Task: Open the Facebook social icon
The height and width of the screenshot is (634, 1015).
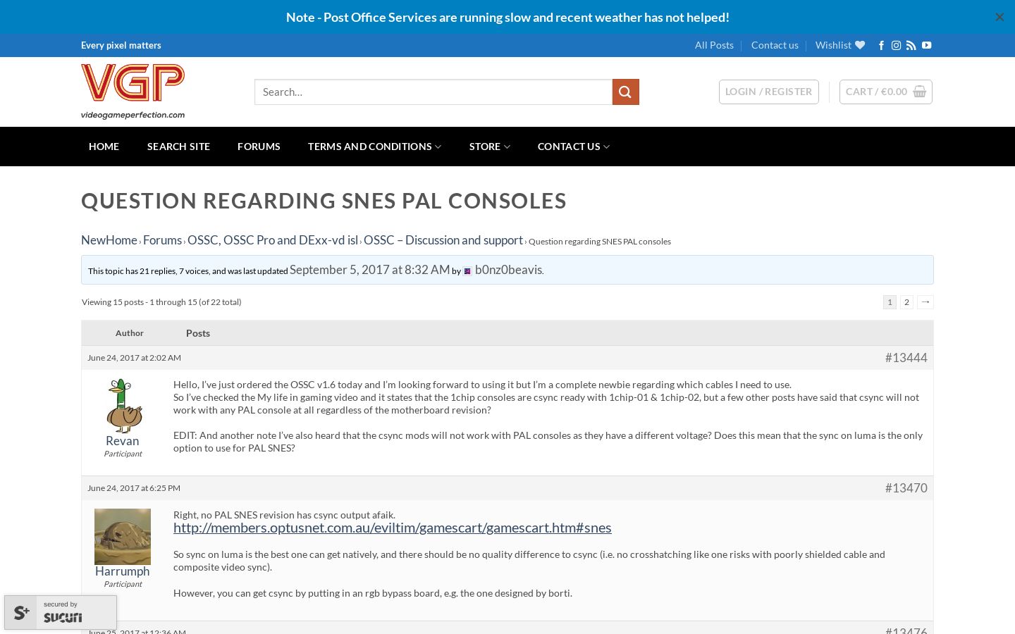Action: tap(881, 45)
